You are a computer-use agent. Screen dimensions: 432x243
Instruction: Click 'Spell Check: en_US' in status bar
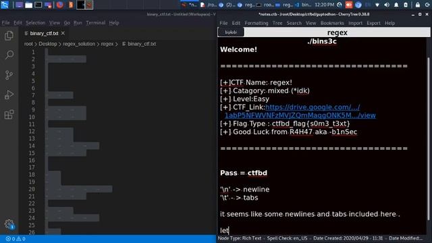[x=287, y=238]
